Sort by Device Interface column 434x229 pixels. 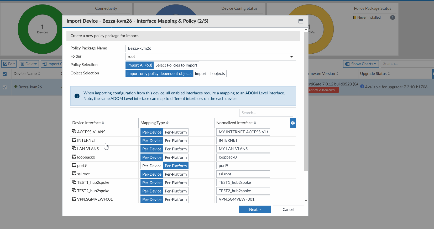[103, 123]
